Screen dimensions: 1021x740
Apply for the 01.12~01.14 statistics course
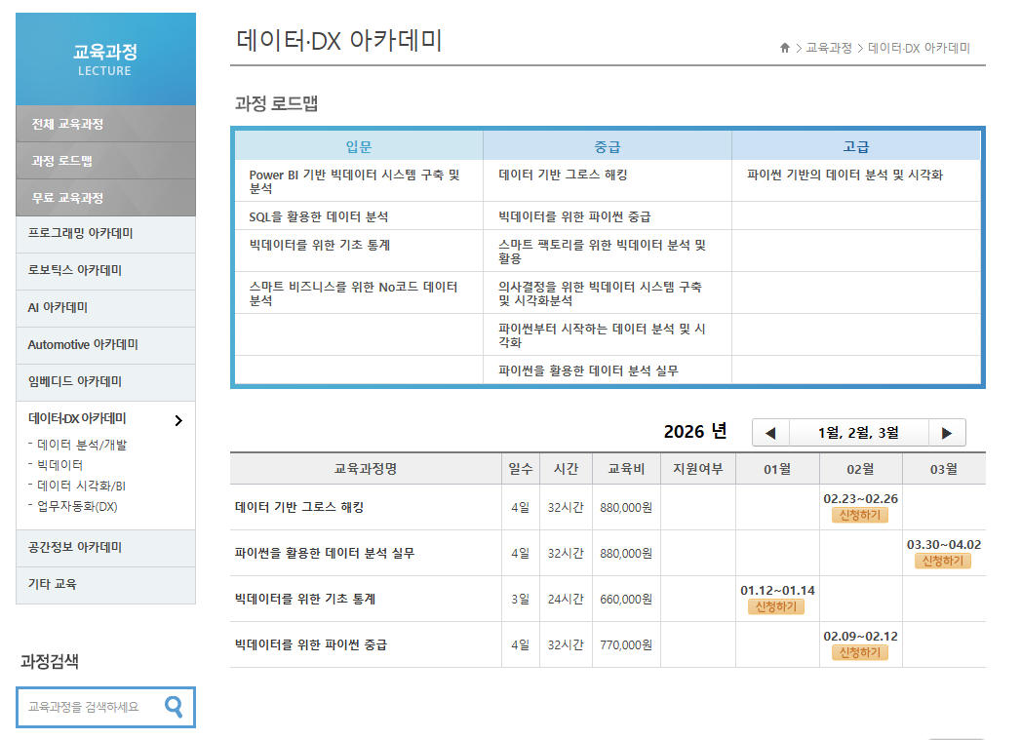[x=776, y=606]
